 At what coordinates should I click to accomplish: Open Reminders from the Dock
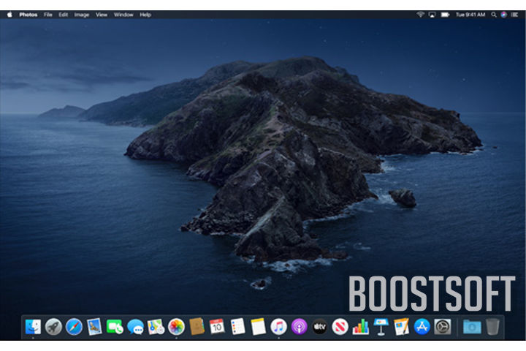(x=237, y=326)
